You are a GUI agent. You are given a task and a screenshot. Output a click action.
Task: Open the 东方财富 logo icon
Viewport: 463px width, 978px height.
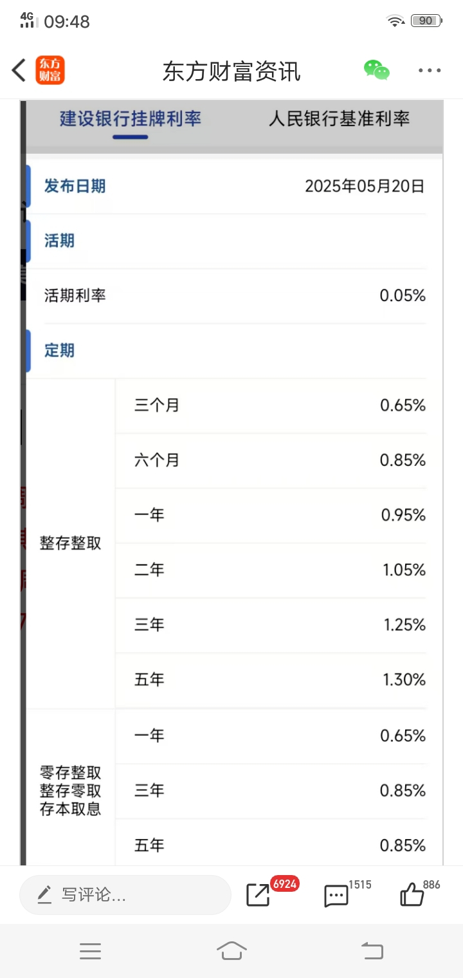[x=50, y=70]
